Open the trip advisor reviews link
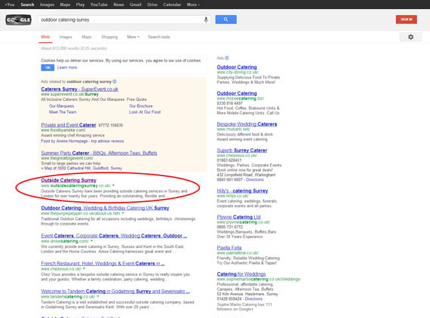Viewport: 430px width, 318px height. tap(107, 141)
